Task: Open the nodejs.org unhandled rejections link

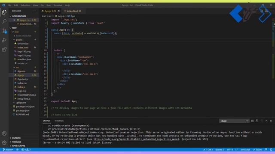Action: [136, 139]
